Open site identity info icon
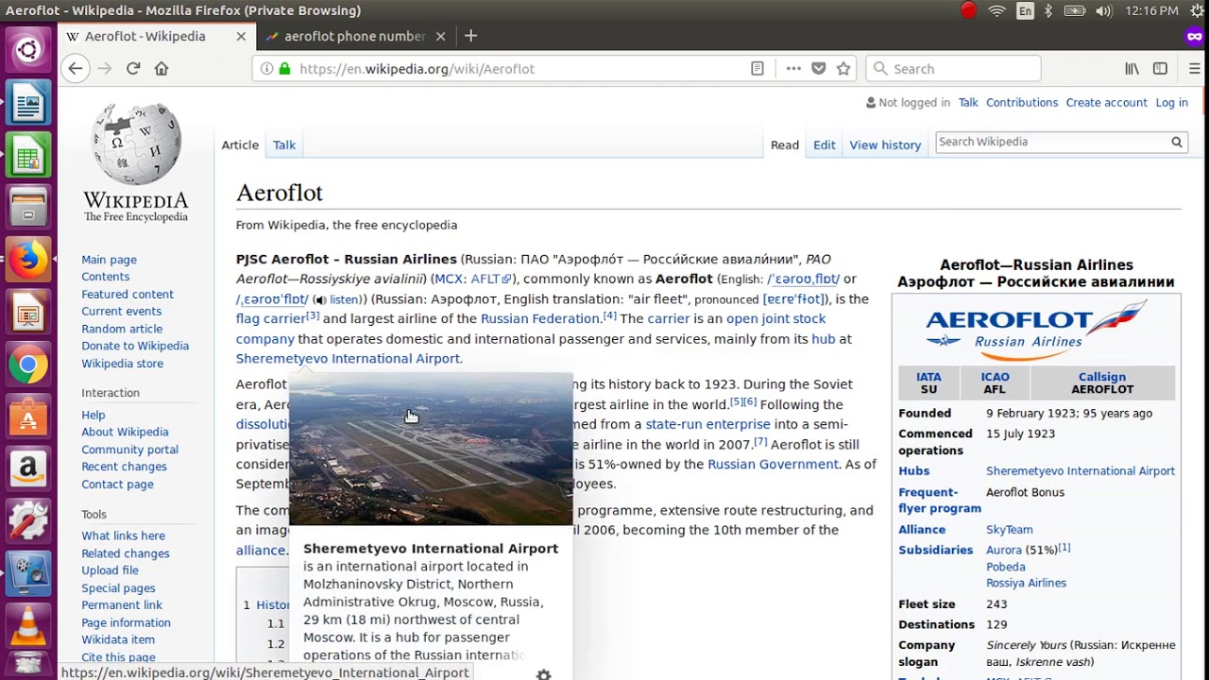 267,68
